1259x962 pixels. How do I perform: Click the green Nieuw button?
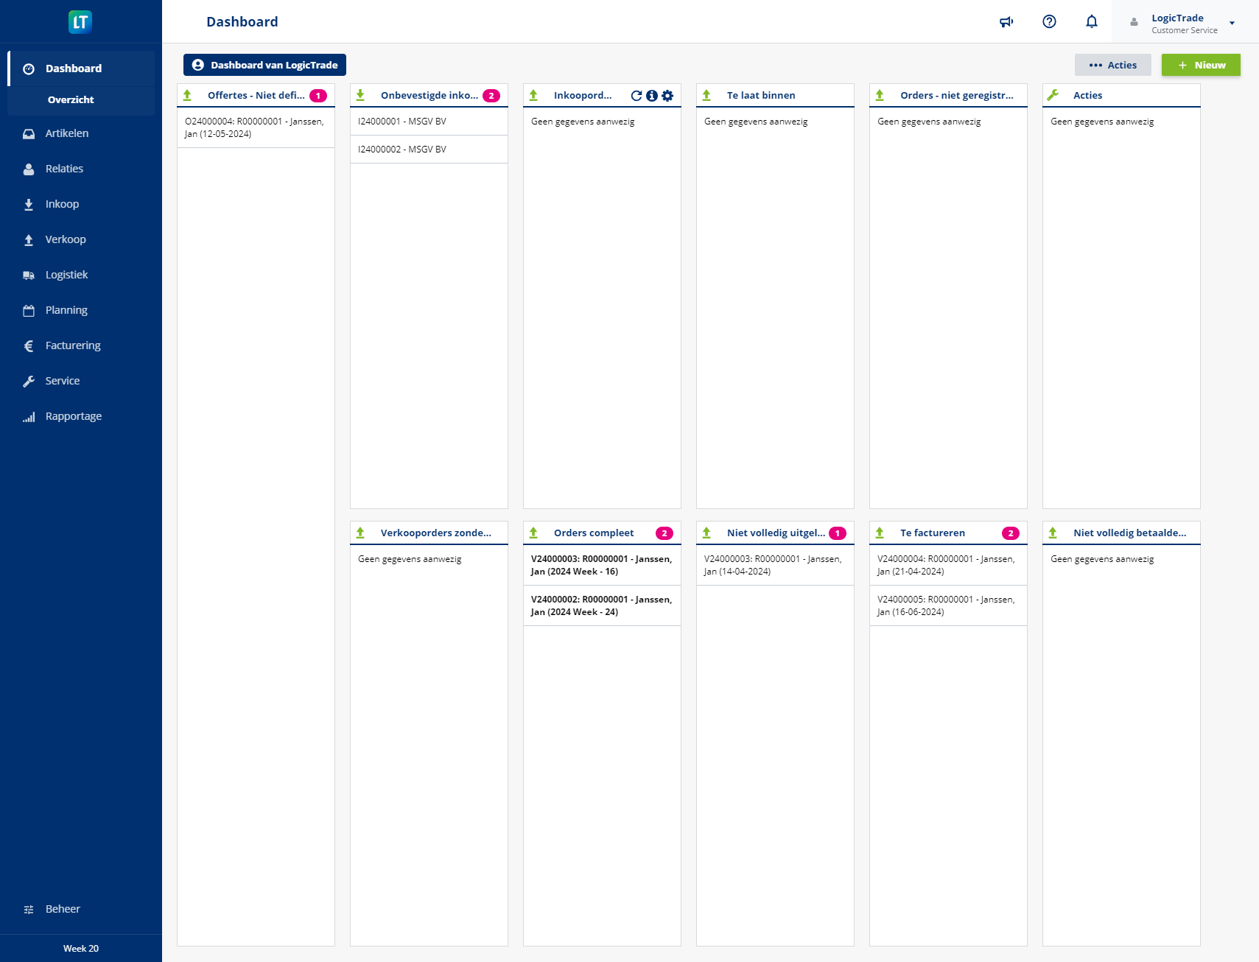1201,65
